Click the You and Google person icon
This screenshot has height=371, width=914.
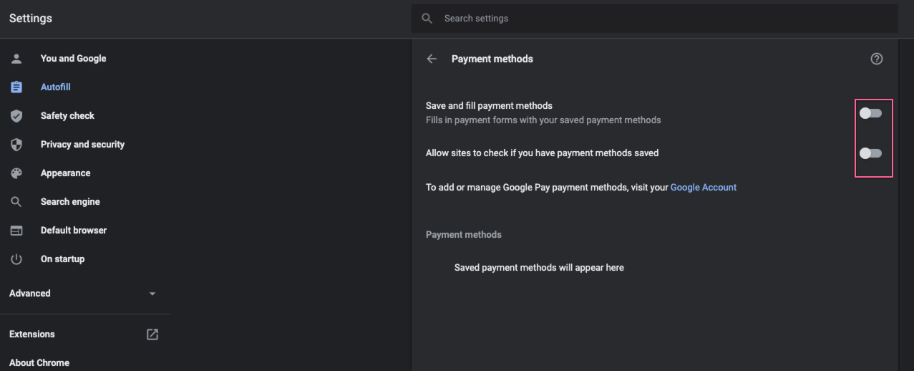[16, 59]
